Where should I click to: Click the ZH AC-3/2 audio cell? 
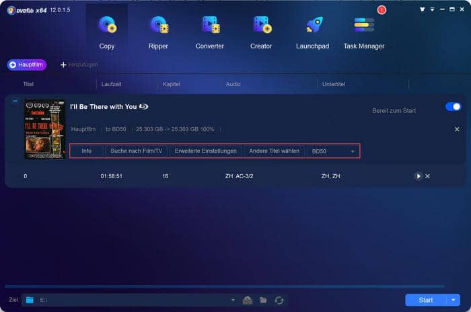pyautogui.click(x=239, y=176)
